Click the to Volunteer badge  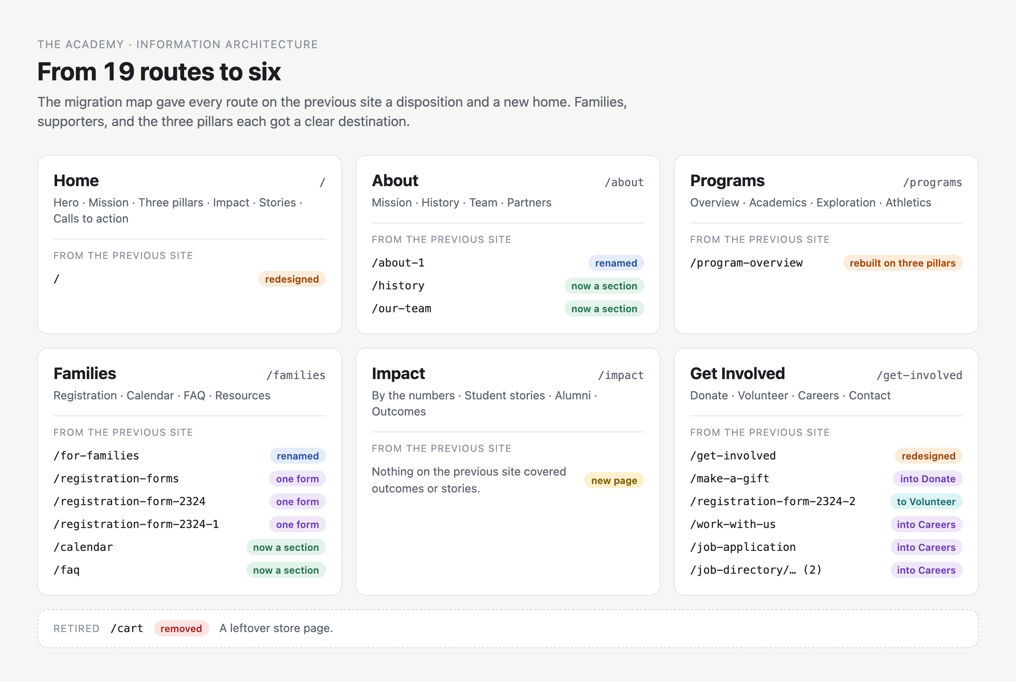[x=926, y=501]
